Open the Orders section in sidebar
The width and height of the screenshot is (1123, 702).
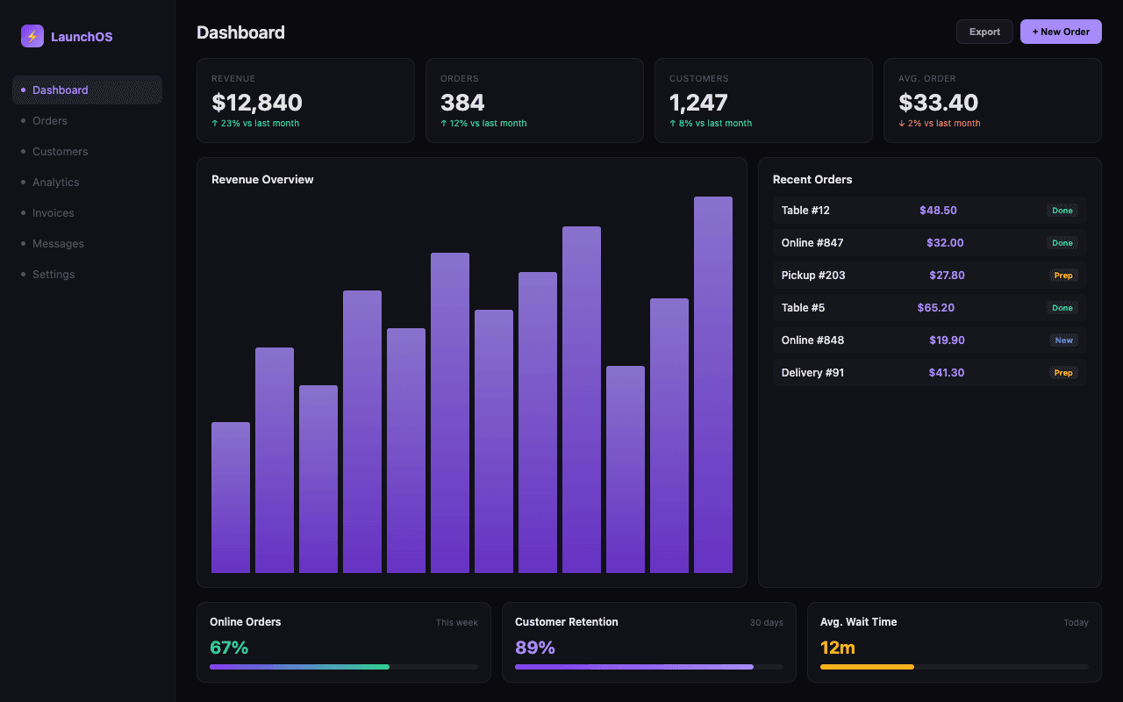50,120
